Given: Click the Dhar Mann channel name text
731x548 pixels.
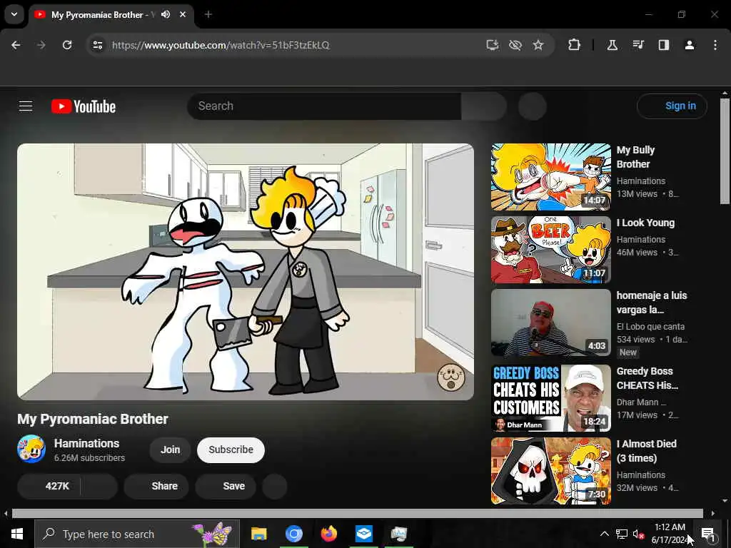Looking at the screenshot, I should (x=639, y=402).
